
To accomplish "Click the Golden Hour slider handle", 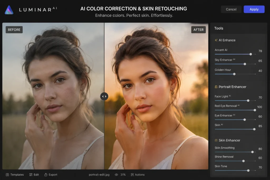I will [x=234, y=74].
